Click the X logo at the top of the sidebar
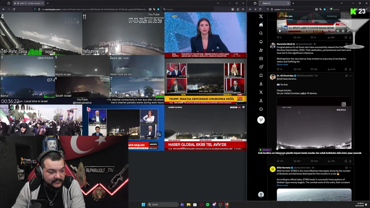 click(x=261, y=16)
